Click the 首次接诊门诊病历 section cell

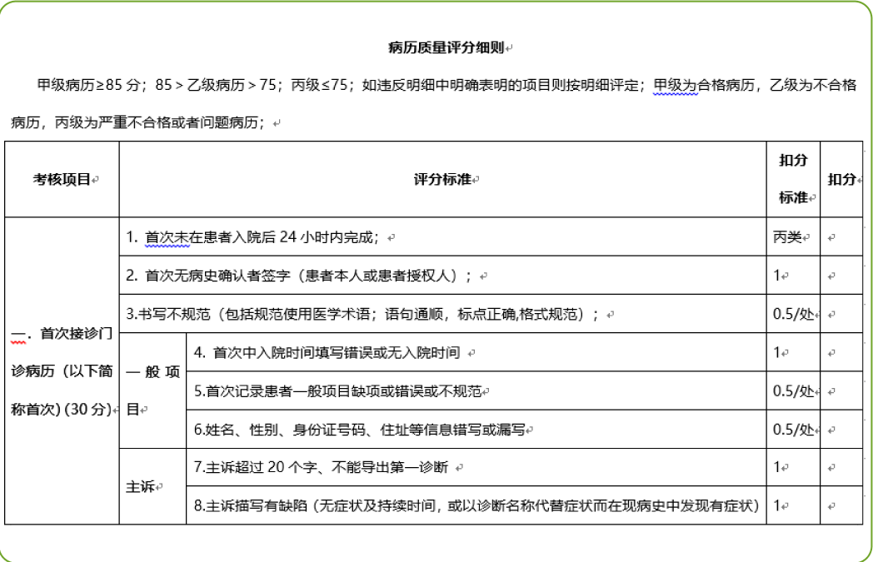[x=62, y=371]
